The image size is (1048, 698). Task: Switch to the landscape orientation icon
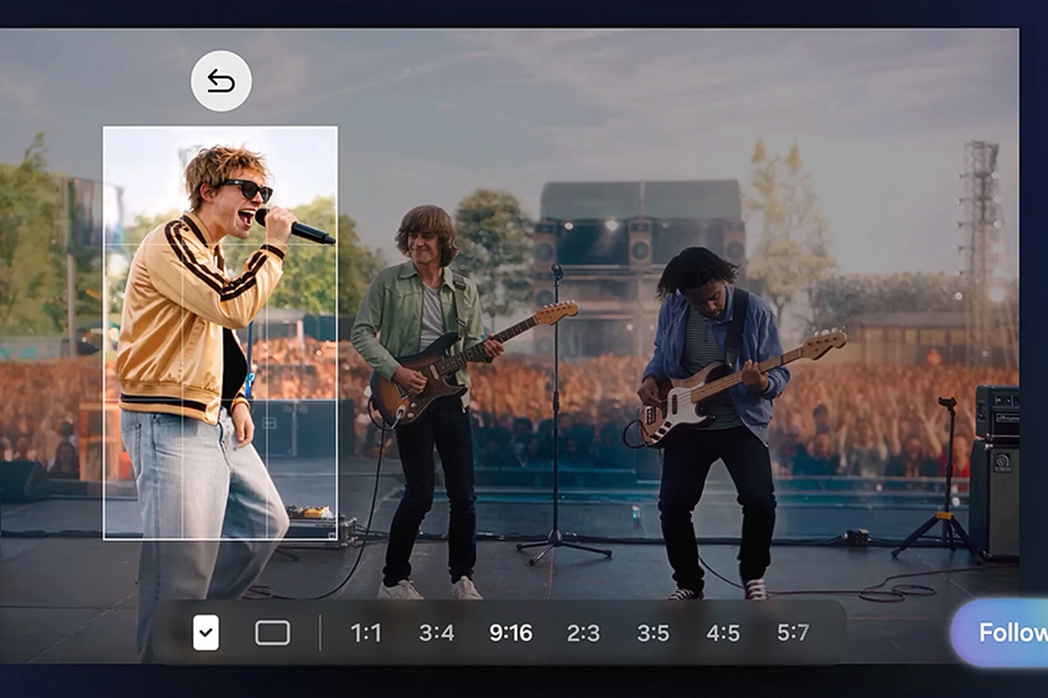click(272, 633)
